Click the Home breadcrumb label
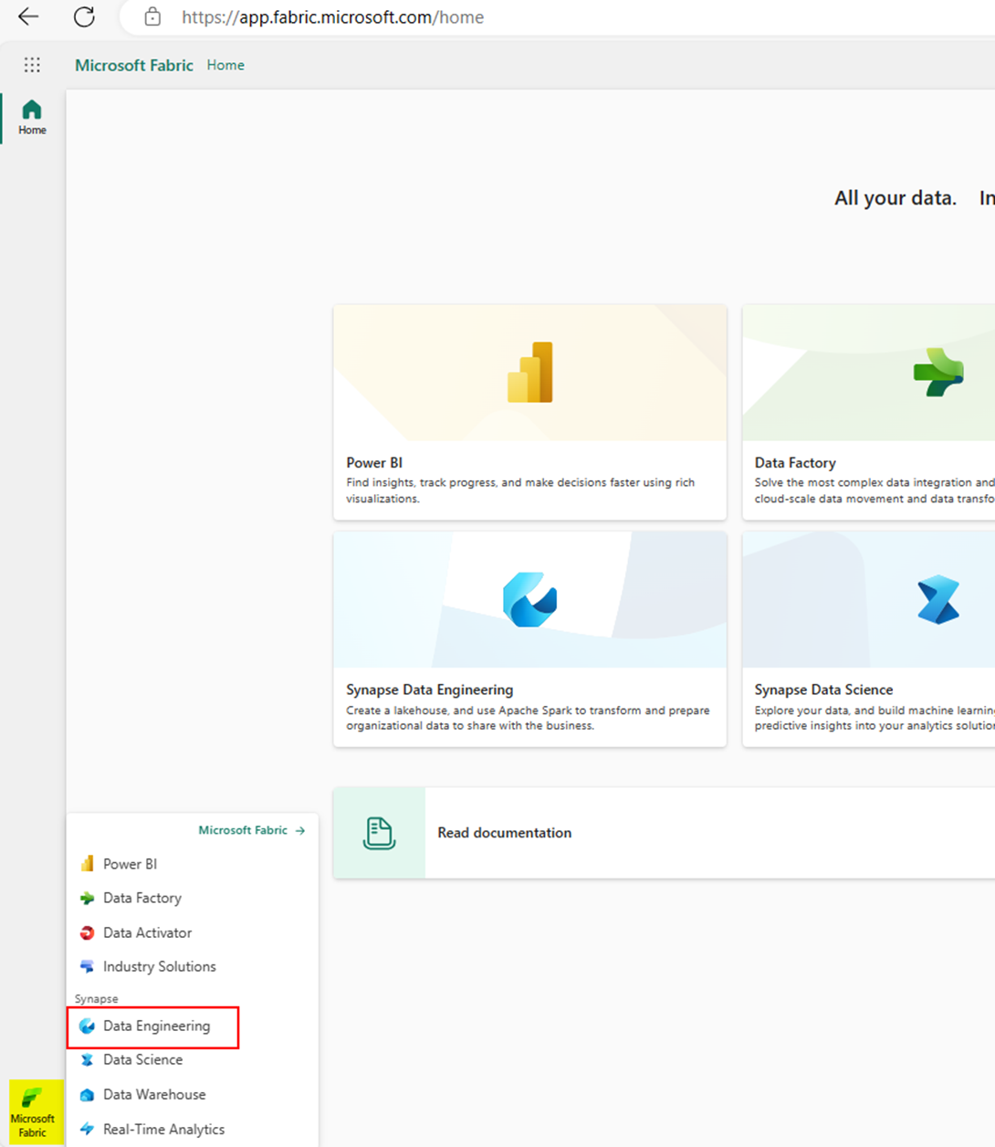Viewport: 995px width, 1147px height. (225, 65)
